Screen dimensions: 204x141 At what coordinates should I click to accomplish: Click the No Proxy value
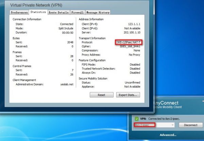coord(134,55)
